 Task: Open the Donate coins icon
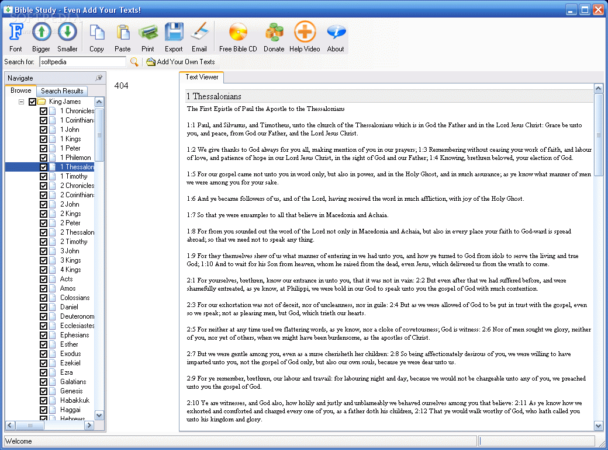click(274, 33)
